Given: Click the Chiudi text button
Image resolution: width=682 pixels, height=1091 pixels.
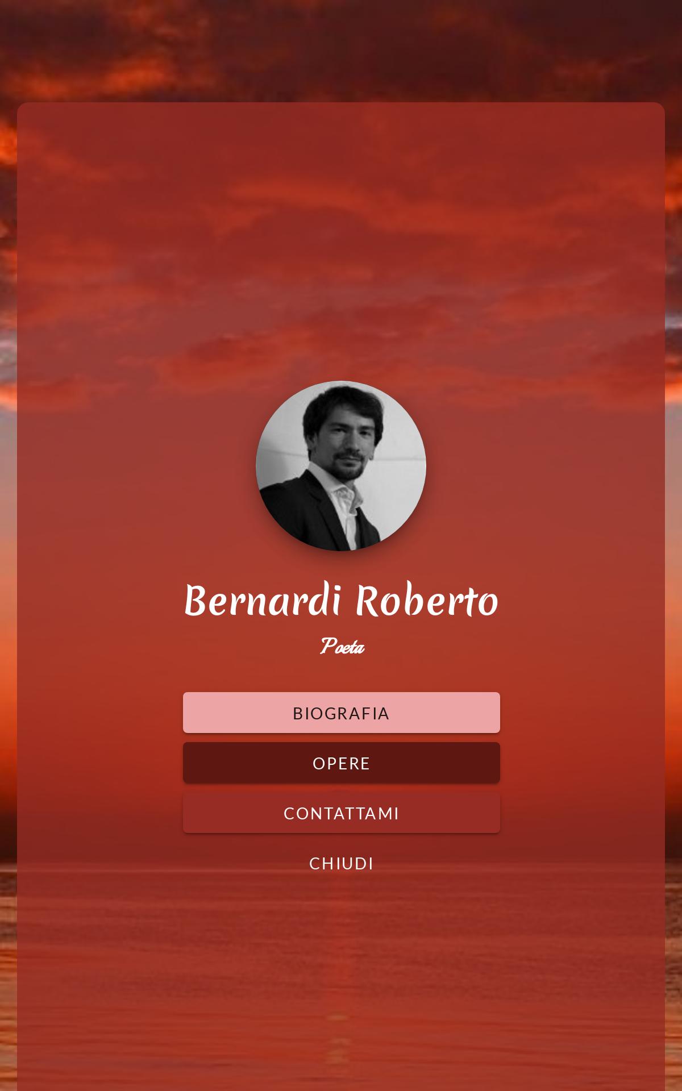Looking at the screenshot, I should click(341, 863).
